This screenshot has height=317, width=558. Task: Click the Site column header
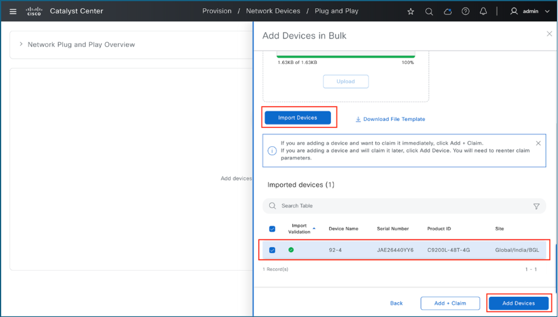tap(499, 229)
